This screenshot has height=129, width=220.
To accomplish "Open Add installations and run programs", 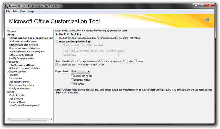I will click(x=27, y=51).
